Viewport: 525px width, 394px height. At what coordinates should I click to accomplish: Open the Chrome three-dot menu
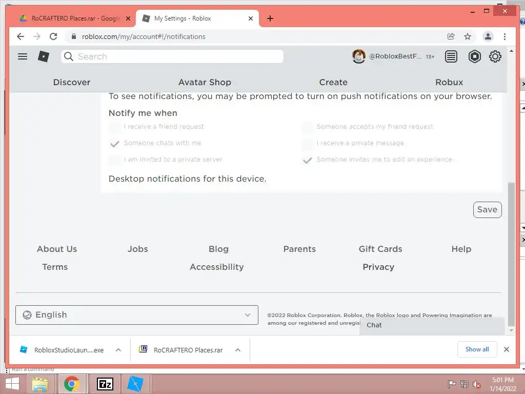coord(504,36)
